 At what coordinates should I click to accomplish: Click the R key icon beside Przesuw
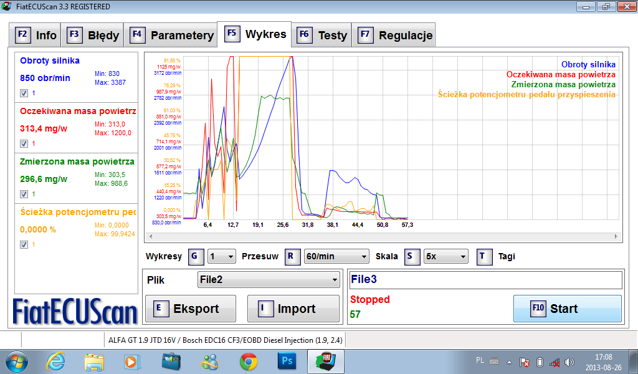click(x=292, y=256)
